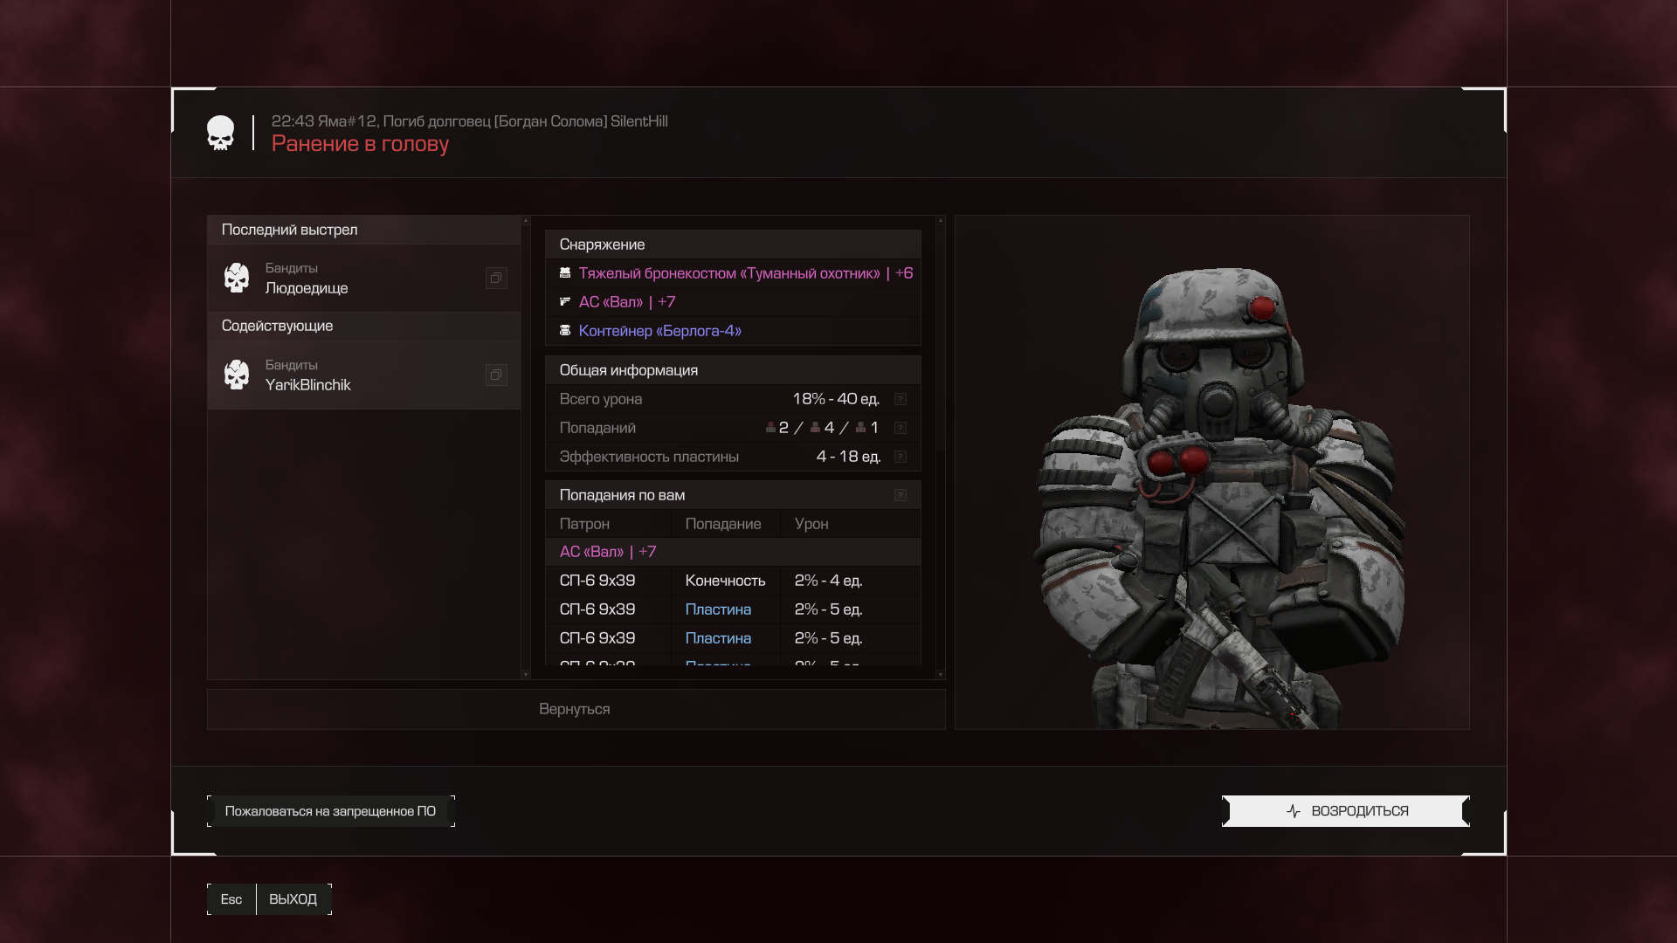
Task: Click the skull icon beside Людоедище
Action: [237, 278]
